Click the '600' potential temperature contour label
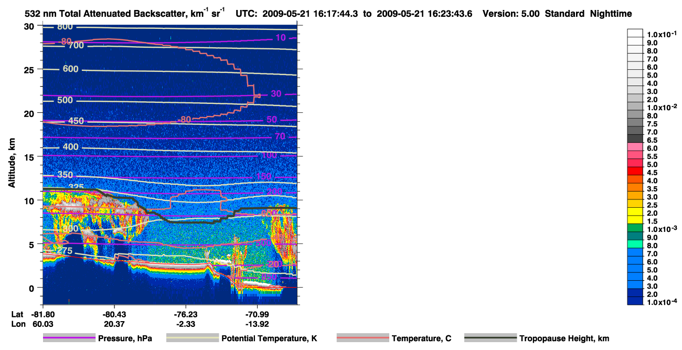 pos(70,69)
